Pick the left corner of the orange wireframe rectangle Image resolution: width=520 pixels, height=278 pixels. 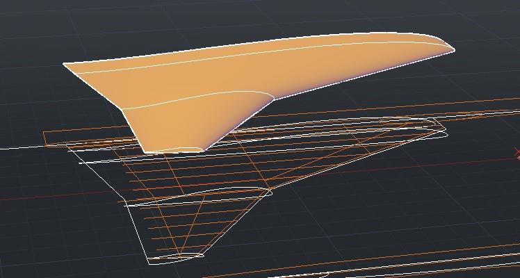tap(44, 132)
